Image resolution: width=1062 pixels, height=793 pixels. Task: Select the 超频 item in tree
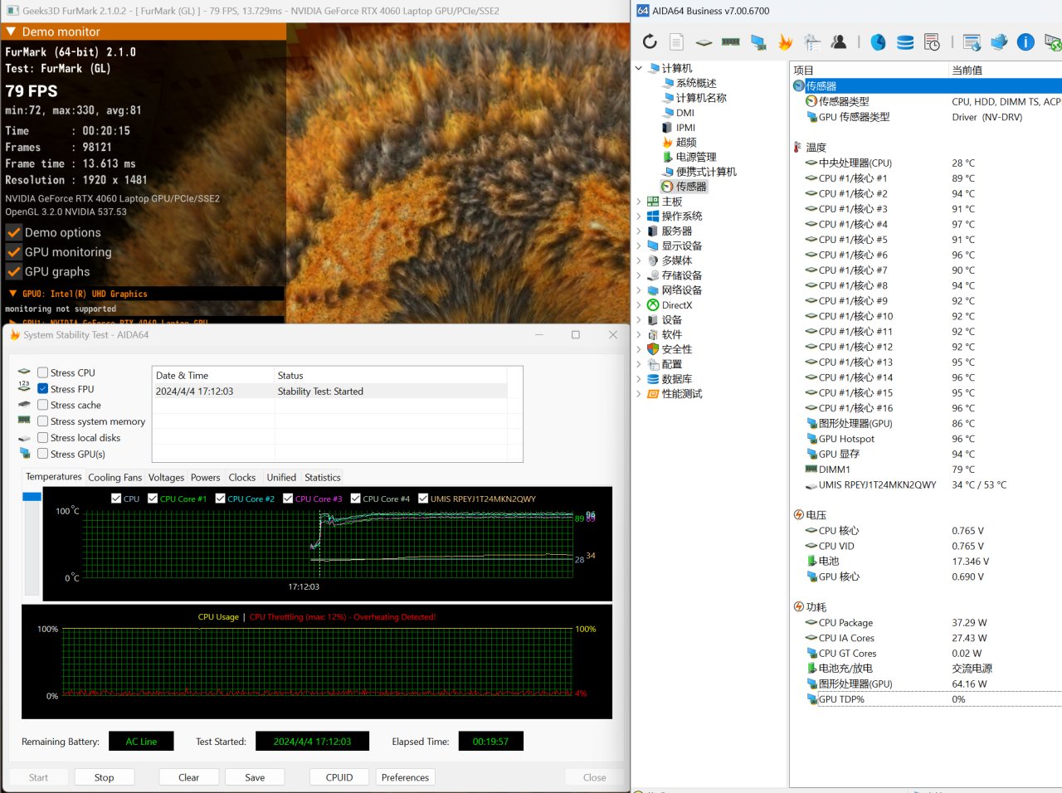(x=685, y=143)
